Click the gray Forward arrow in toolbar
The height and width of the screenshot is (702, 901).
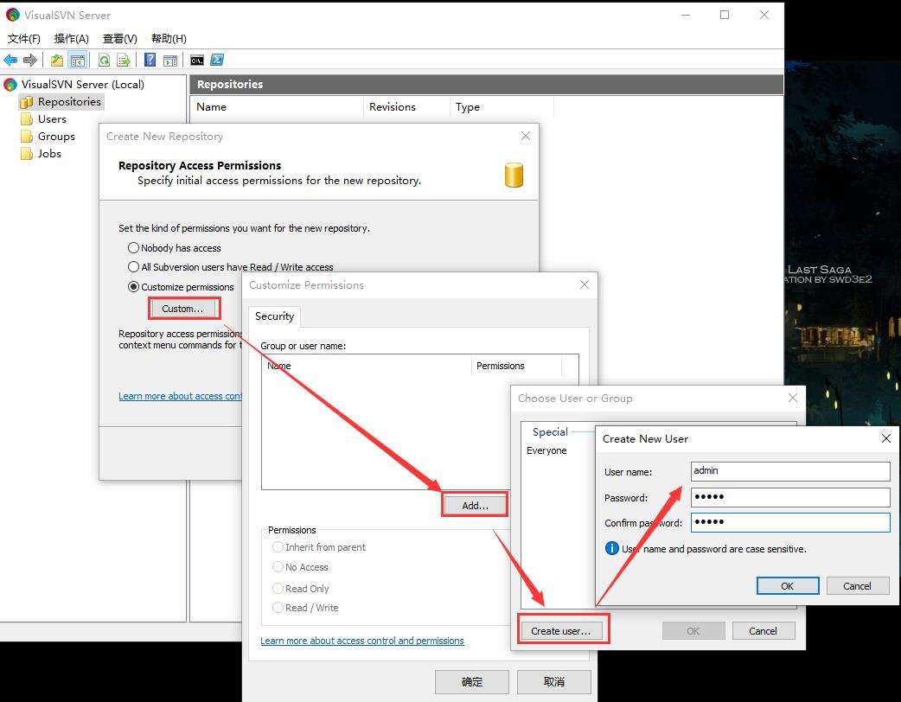30,60
